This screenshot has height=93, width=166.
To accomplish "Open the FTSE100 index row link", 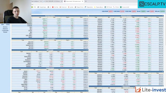I will pyautogui.click(x=29, y=26).
